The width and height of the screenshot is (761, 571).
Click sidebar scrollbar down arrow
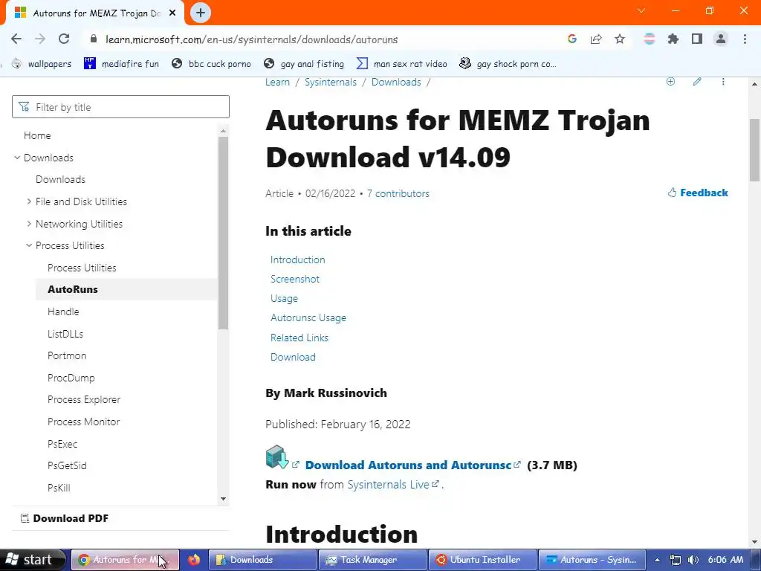[x=223, y=499]
